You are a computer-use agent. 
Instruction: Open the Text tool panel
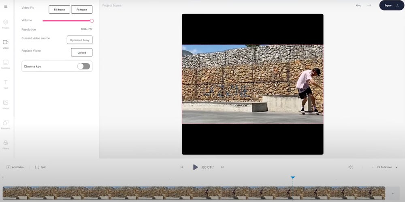click(6, 83)
